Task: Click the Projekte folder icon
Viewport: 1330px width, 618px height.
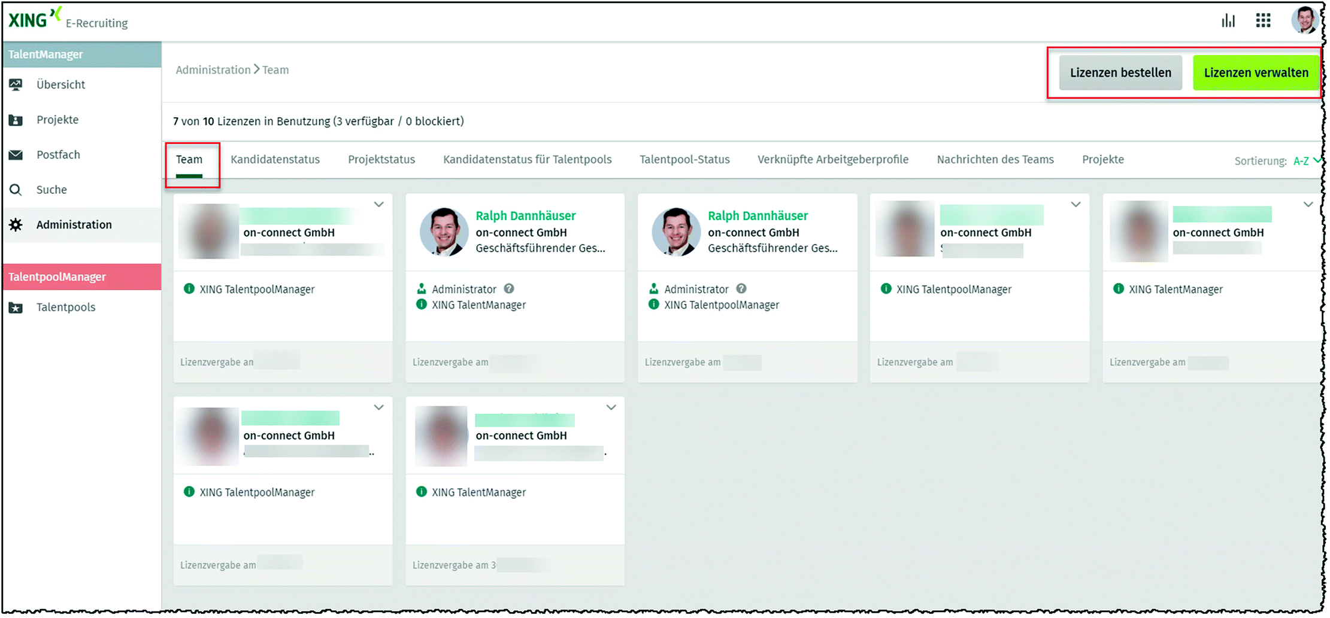Action: click(16, 120)
